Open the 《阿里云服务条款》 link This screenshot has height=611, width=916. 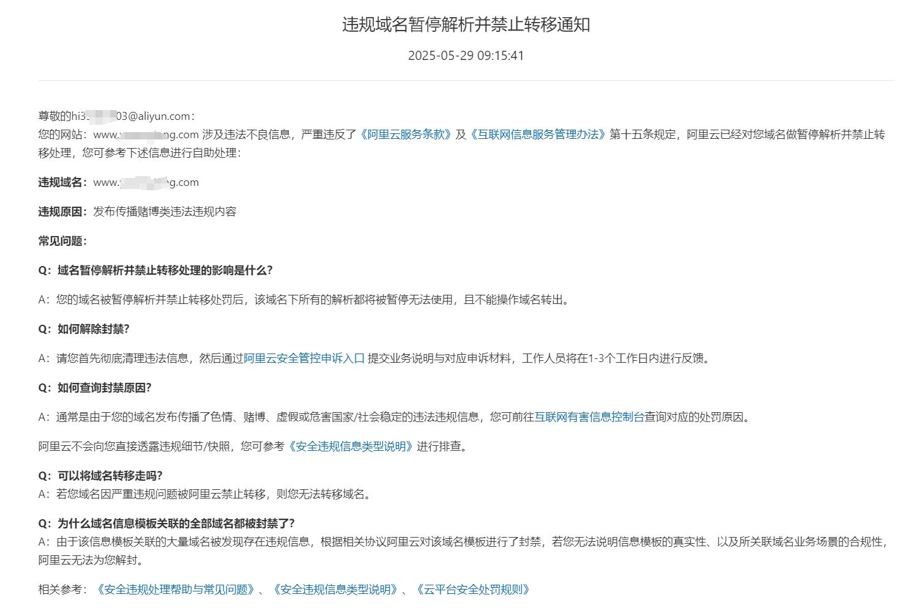406,135
